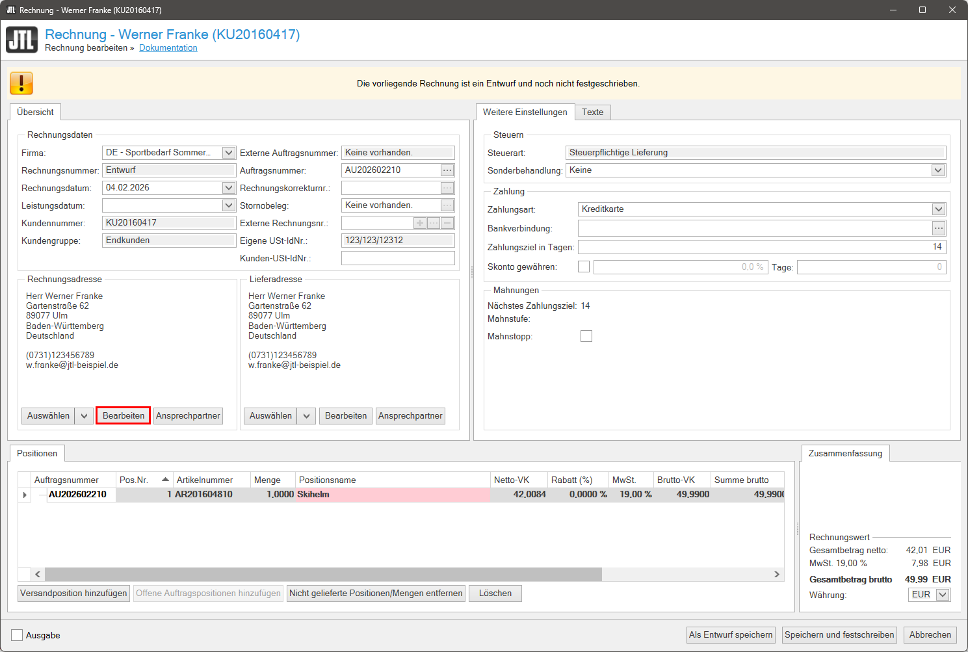
Task: Sort by Pos.Nr. column sort arrow
Action: tap(166, 480)
